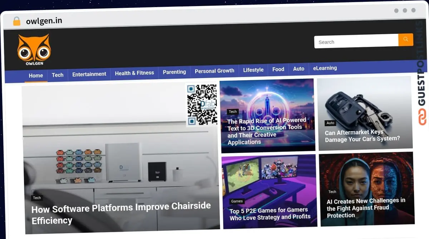
Task: Choose eLearning from the navigation bar
Action: pos(325,68)
